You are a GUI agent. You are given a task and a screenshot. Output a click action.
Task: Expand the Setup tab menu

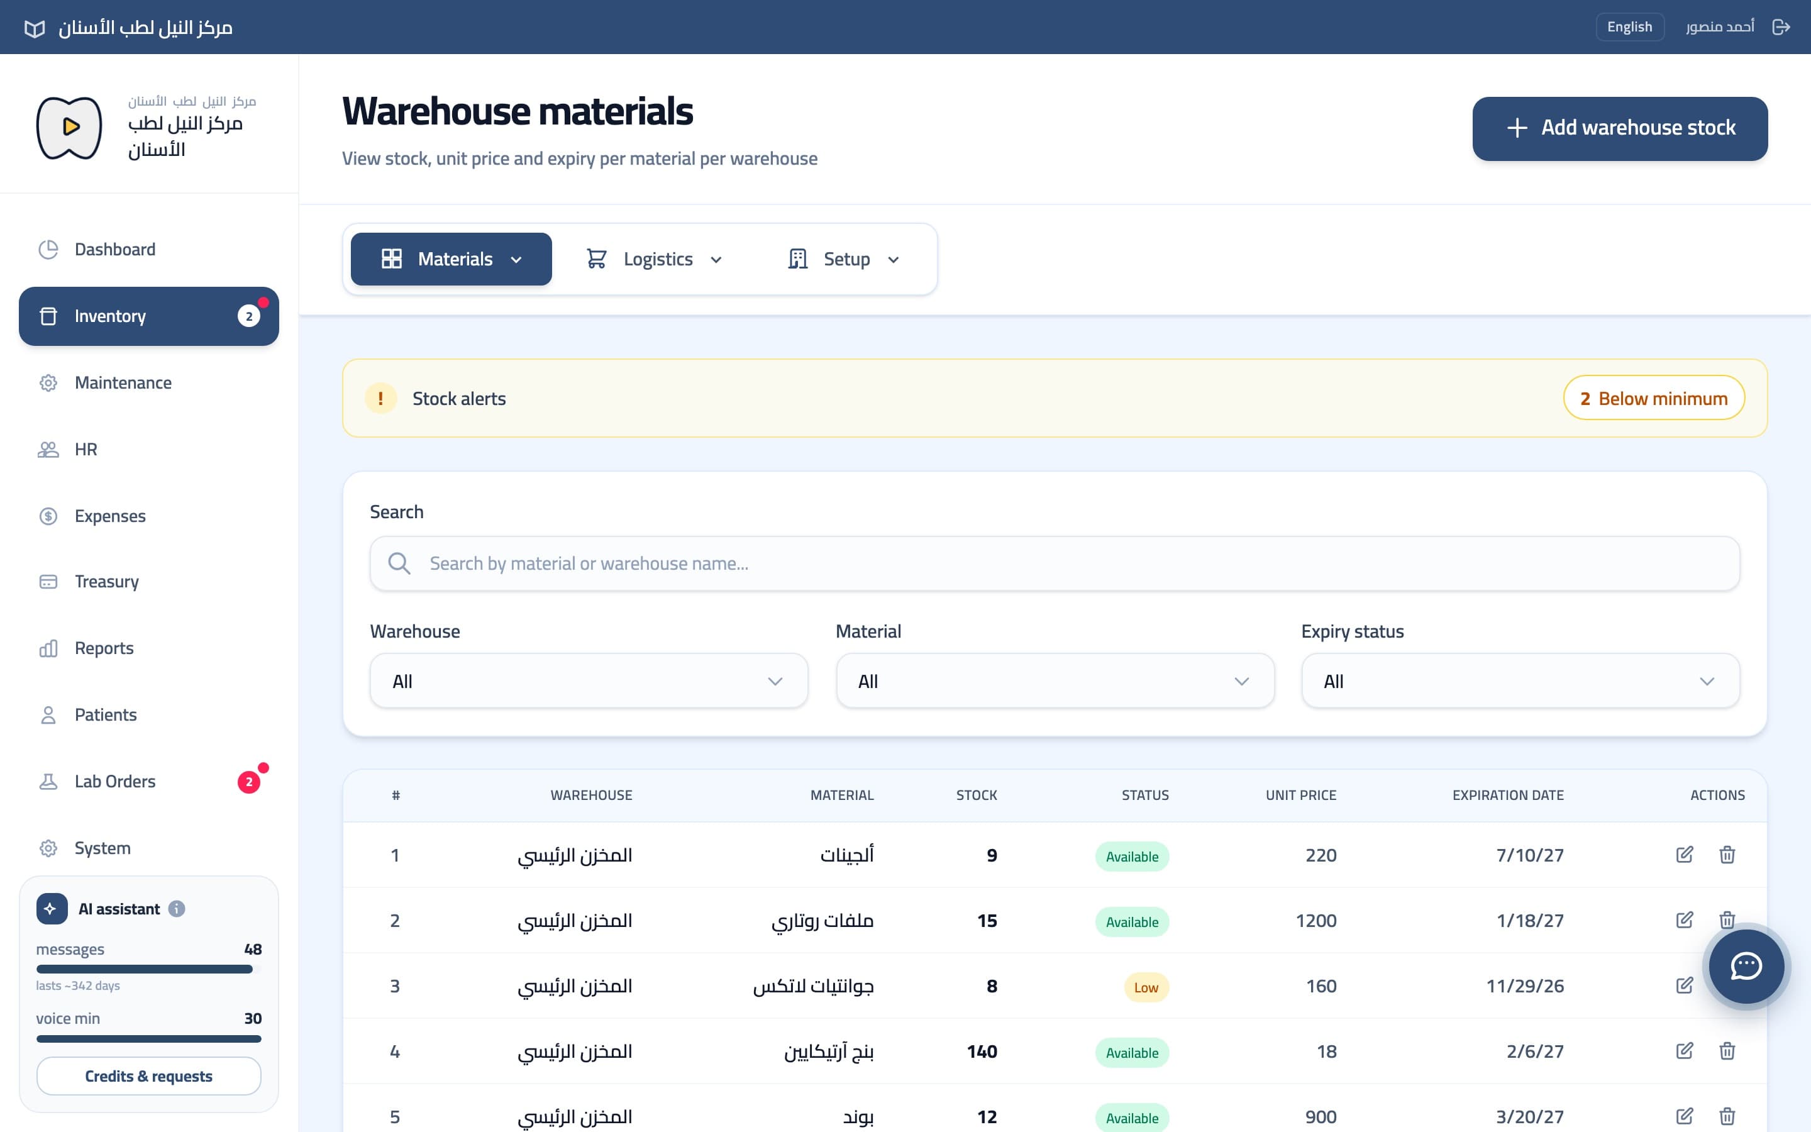pyautogui.click(x=843, y=259)
